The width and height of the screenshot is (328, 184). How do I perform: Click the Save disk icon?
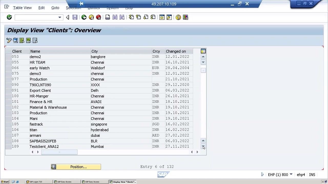click(x=75, y=17)
